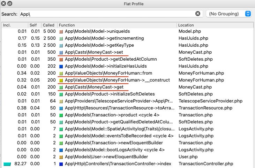Click the detach window button in title bar
Screen dimensions: 255x168
click(10, 3)
